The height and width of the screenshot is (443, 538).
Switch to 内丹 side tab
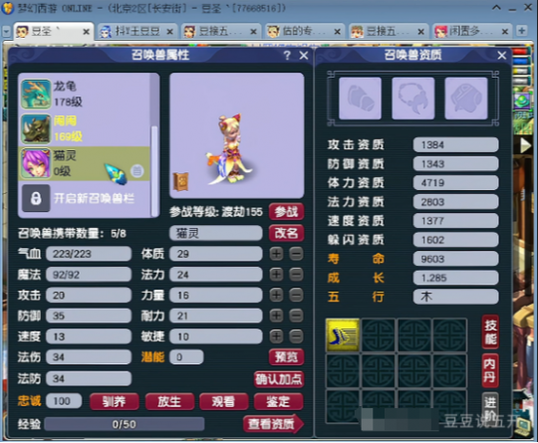click(x=489, y=370)
